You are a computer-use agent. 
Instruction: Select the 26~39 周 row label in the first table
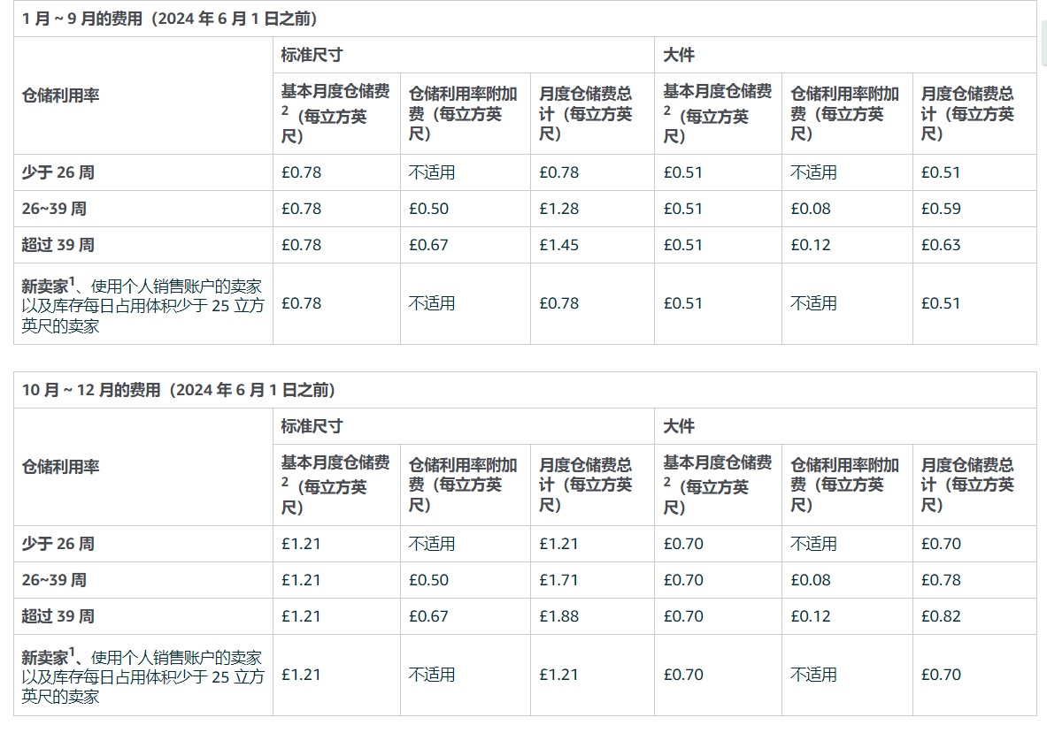[x=54, y=209]
